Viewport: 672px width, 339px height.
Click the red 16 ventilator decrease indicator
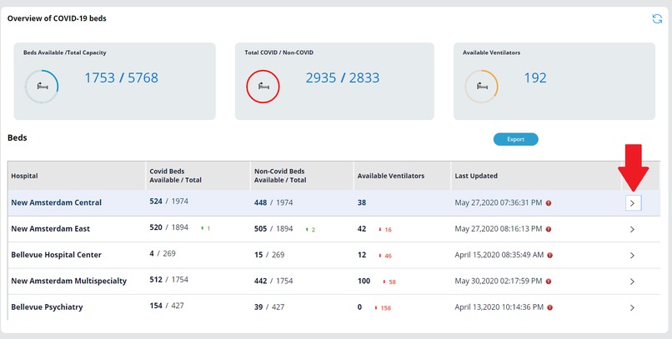[385, 230]
